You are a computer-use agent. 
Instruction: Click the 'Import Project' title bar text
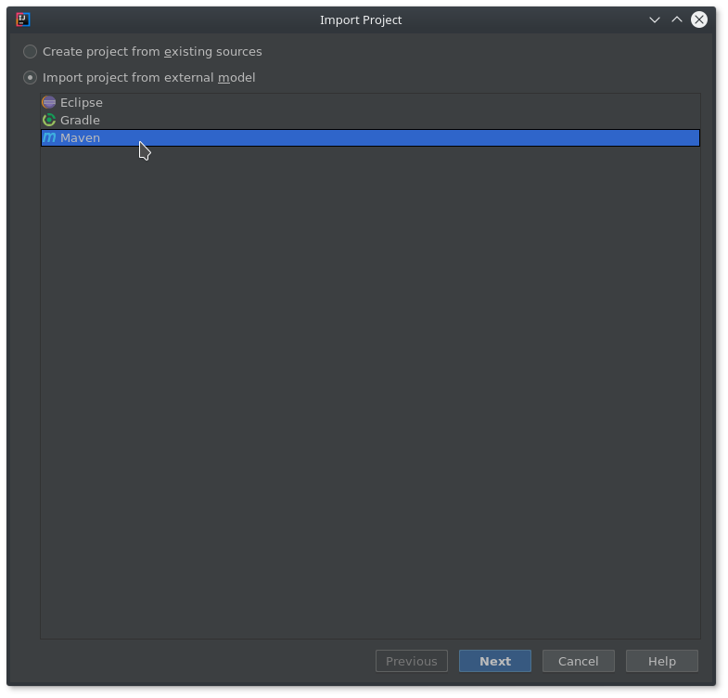pyautogui.click(x=361, y=19)
